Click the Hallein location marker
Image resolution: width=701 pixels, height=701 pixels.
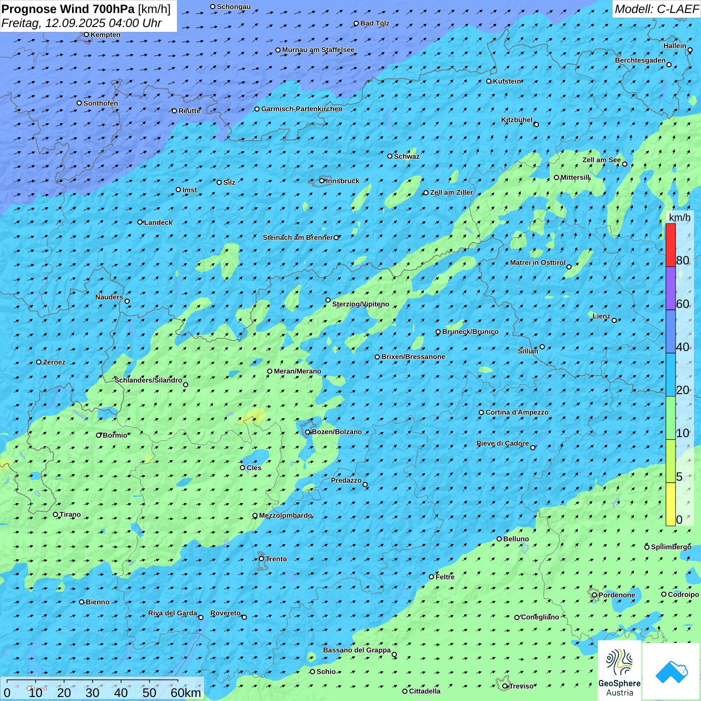(690, 50)
